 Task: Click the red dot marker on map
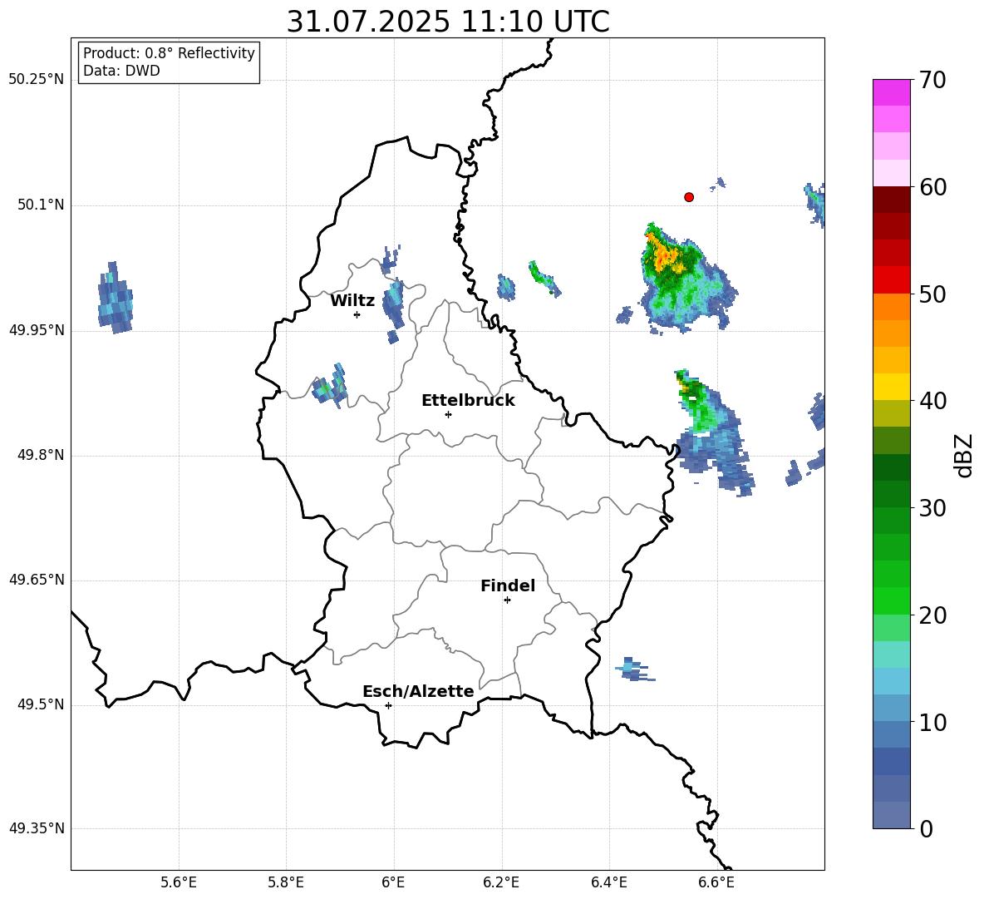point(689,197)
